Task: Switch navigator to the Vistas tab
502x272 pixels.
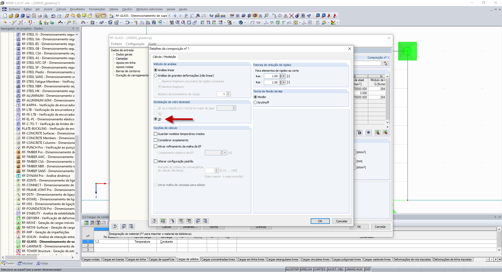Action: (x=42, y=263)
